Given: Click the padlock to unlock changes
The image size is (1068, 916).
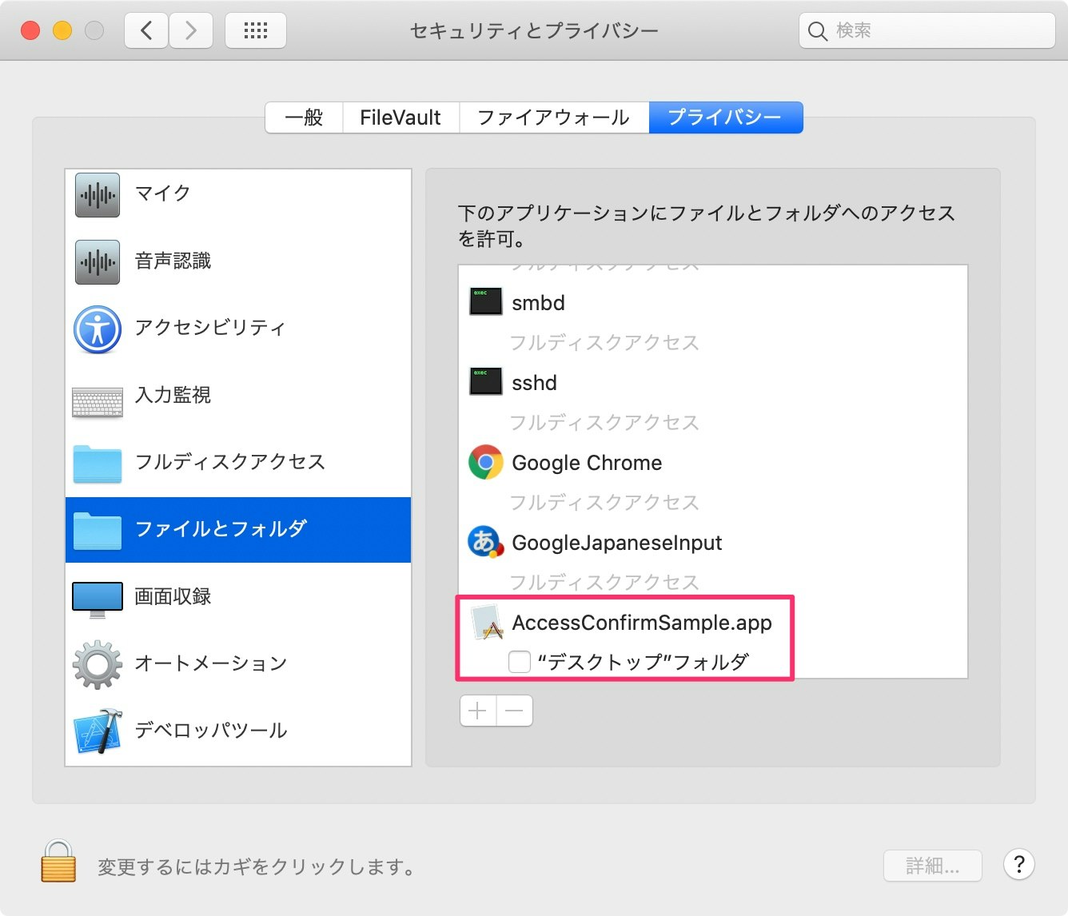Looking at the screenshot, I should (x=58, y=861).
